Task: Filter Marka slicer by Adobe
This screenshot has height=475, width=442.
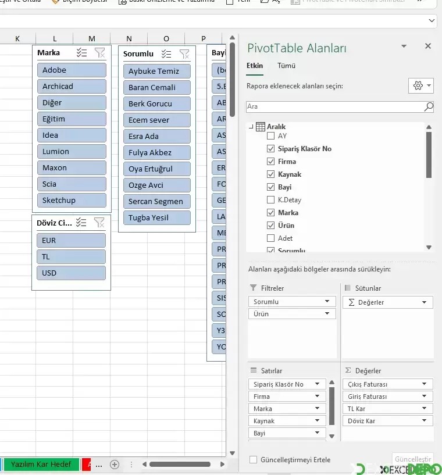Action: pyautogui.click(x=72, y=70)
